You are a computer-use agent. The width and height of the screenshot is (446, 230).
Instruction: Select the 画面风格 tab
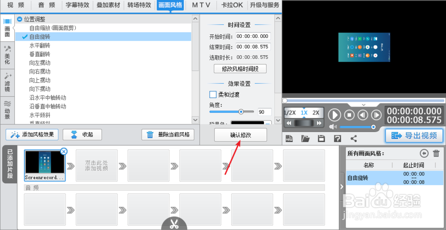(170, 5)
